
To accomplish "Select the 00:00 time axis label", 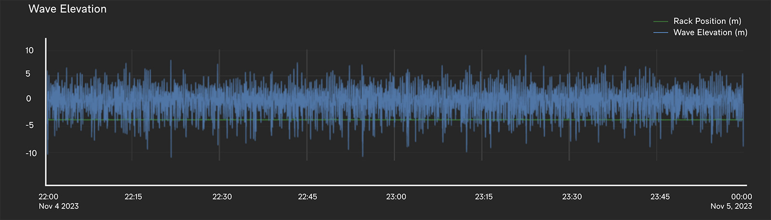I will 741,197.
